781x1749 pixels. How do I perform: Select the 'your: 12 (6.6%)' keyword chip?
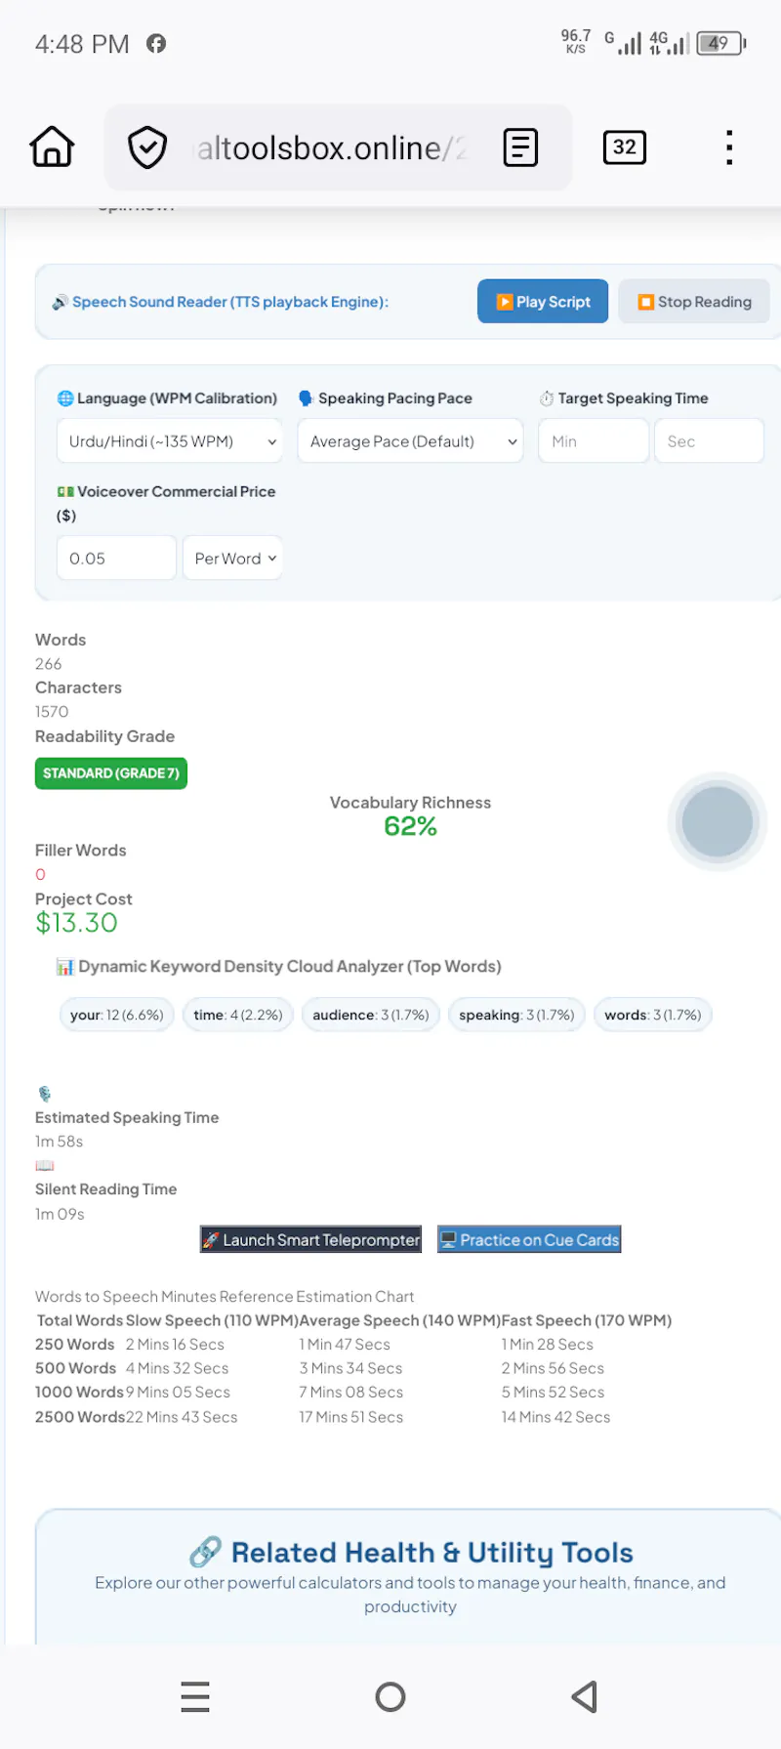117,1015
